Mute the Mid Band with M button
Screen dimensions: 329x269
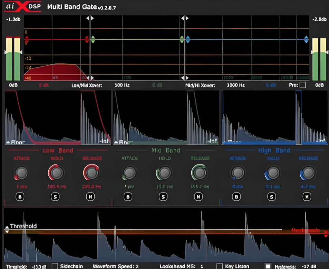[199, 197]
